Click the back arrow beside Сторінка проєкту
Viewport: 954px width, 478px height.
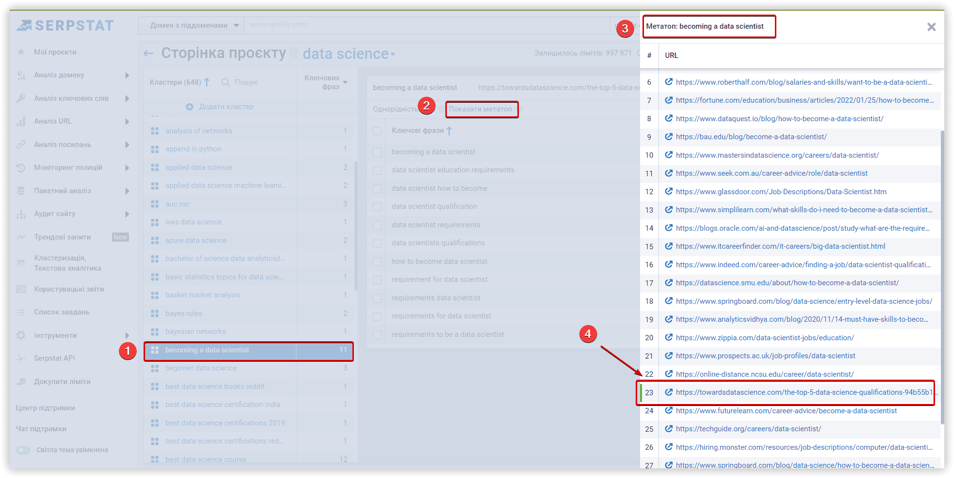click(x=148, y=54)
